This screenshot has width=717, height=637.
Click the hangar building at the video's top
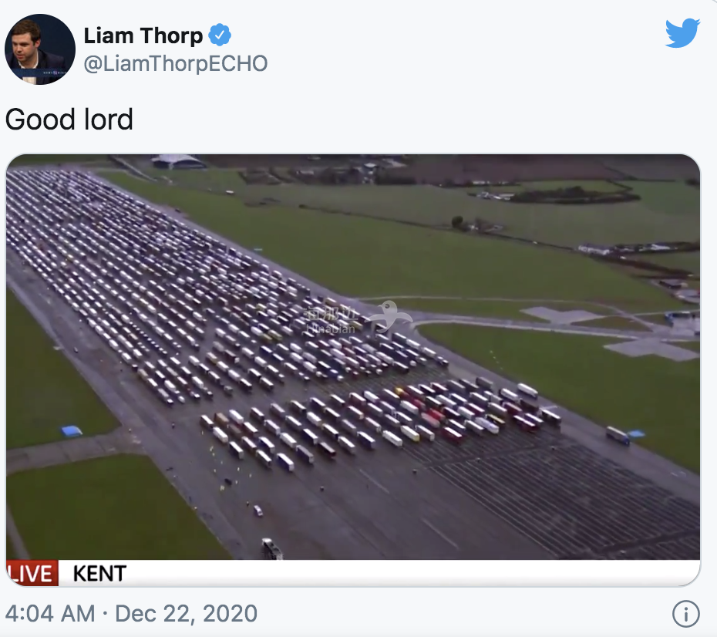point(178,161)
